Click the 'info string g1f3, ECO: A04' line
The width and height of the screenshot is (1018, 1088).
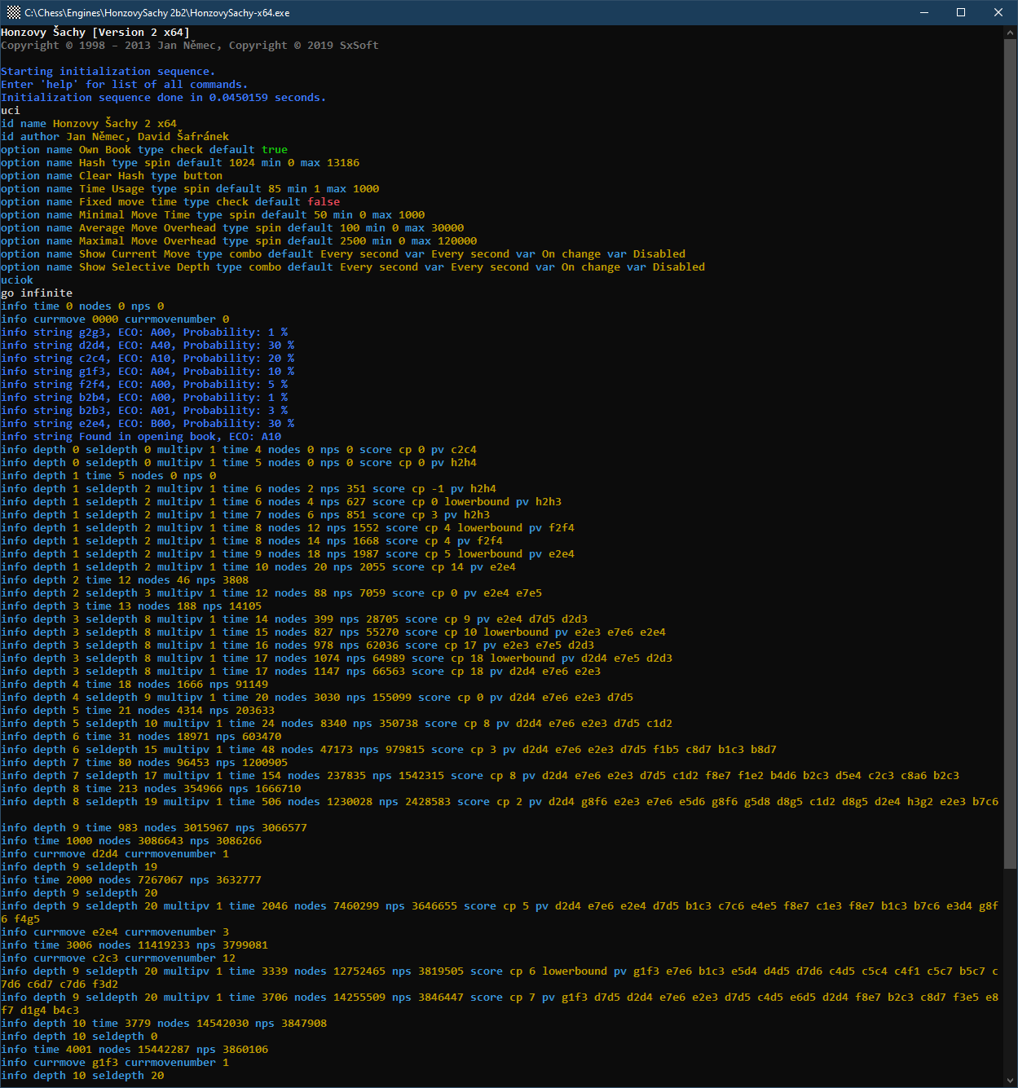pos(148,372)
